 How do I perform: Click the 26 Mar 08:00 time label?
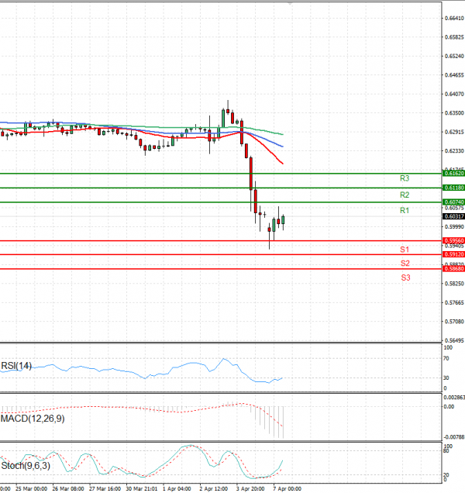(x=68, y=489)
